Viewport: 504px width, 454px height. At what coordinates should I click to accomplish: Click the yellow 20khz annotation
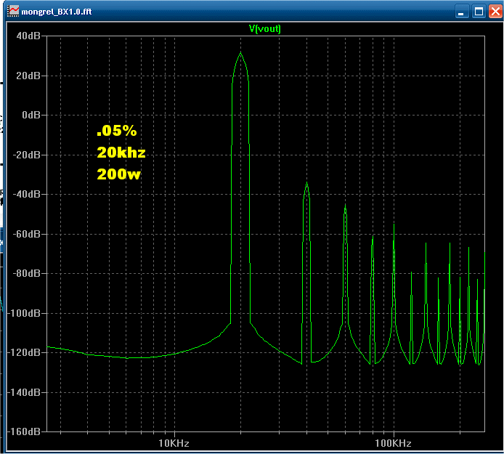(121, 152)
